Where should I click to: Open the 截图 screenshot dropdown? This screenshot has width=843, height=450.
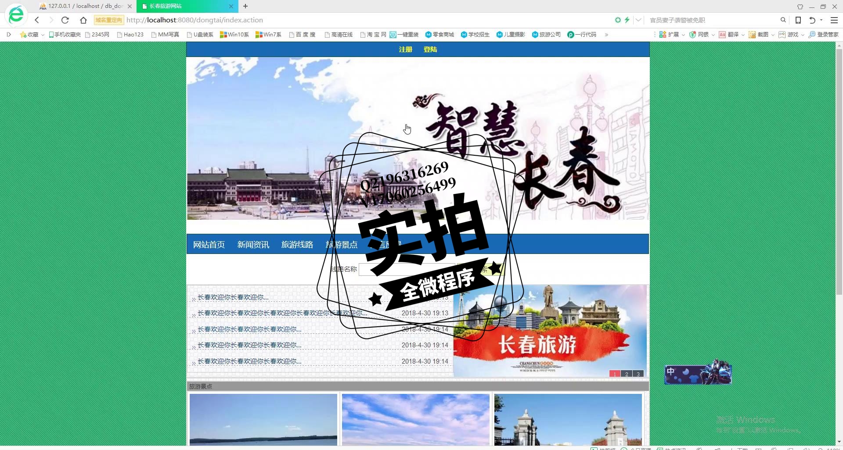click(x=761, y=35)
